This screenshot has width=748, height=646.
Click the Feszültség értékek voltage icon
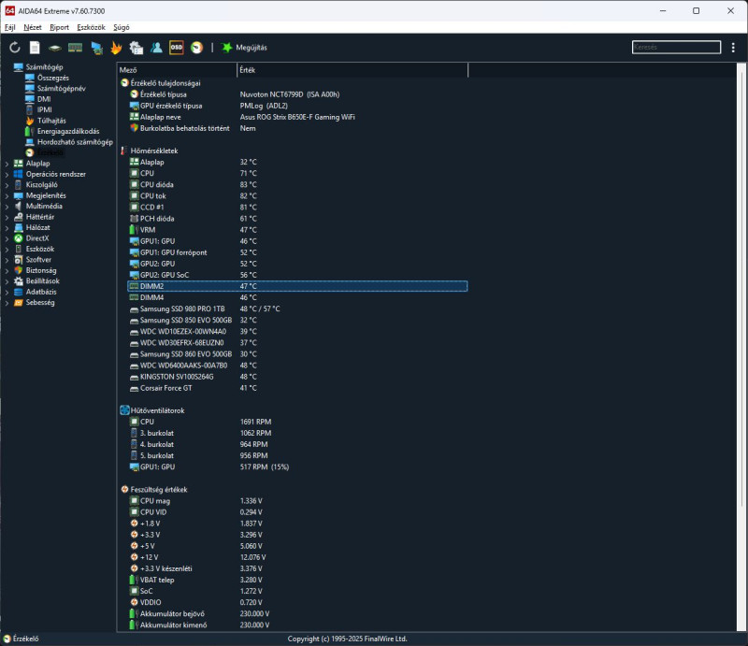pyautogui.click(x=124, y=490)
